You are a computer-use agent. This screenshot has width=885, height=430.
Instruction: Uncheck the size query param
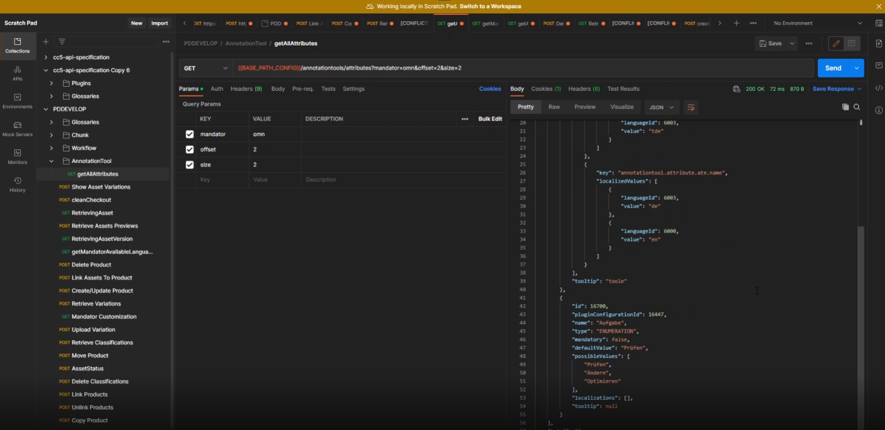(189, 165)
